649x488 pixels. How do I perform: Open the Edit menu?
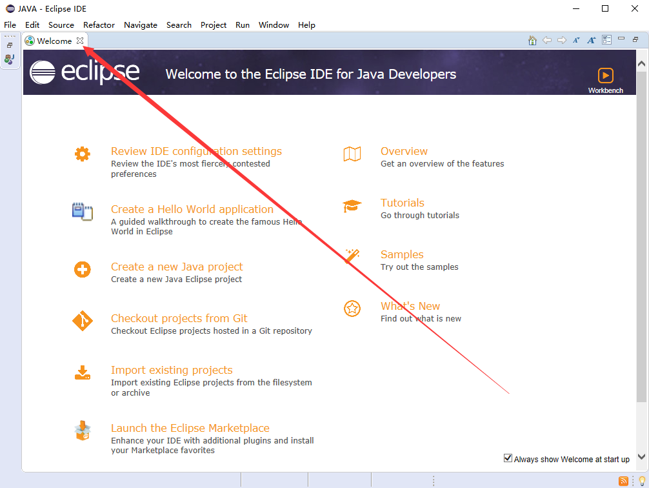pyautogui.click(x=32, y=25)
